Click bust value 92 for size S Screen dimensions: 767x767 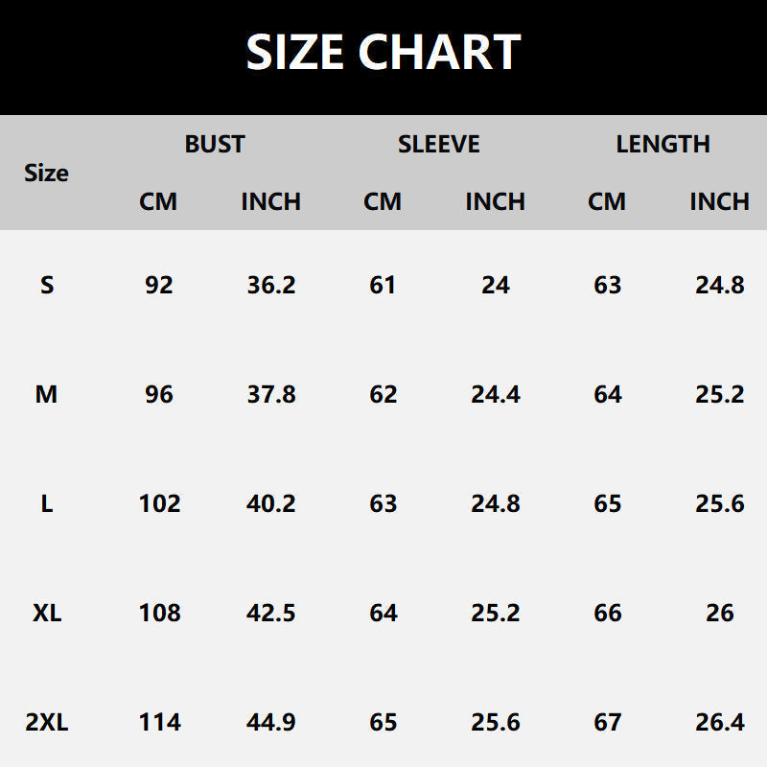pyautogui.click(x=159, y=285)
